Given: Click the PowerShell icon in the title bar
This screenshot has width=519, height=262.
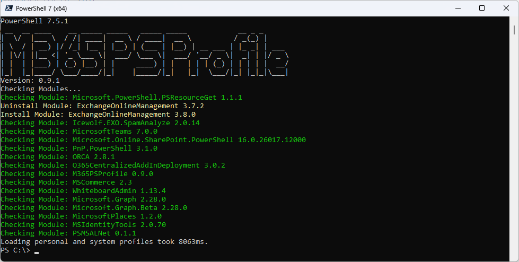Looking at the screenshot, I should pos(8,8).
